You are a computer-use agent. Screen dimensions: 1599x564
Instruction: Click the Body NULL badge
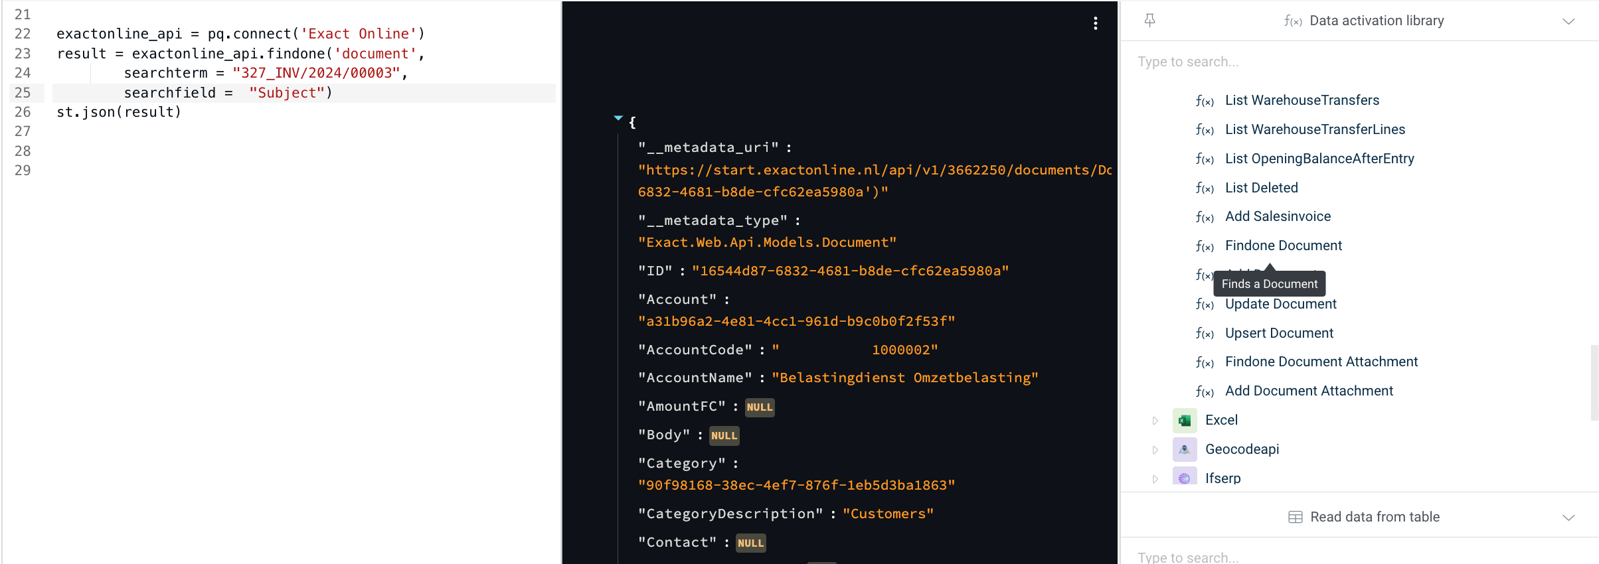pos(724,436)
